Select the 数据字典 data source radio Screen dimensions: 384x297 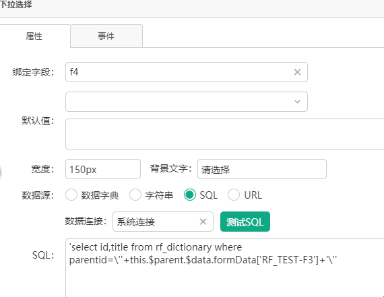point(71,195)
